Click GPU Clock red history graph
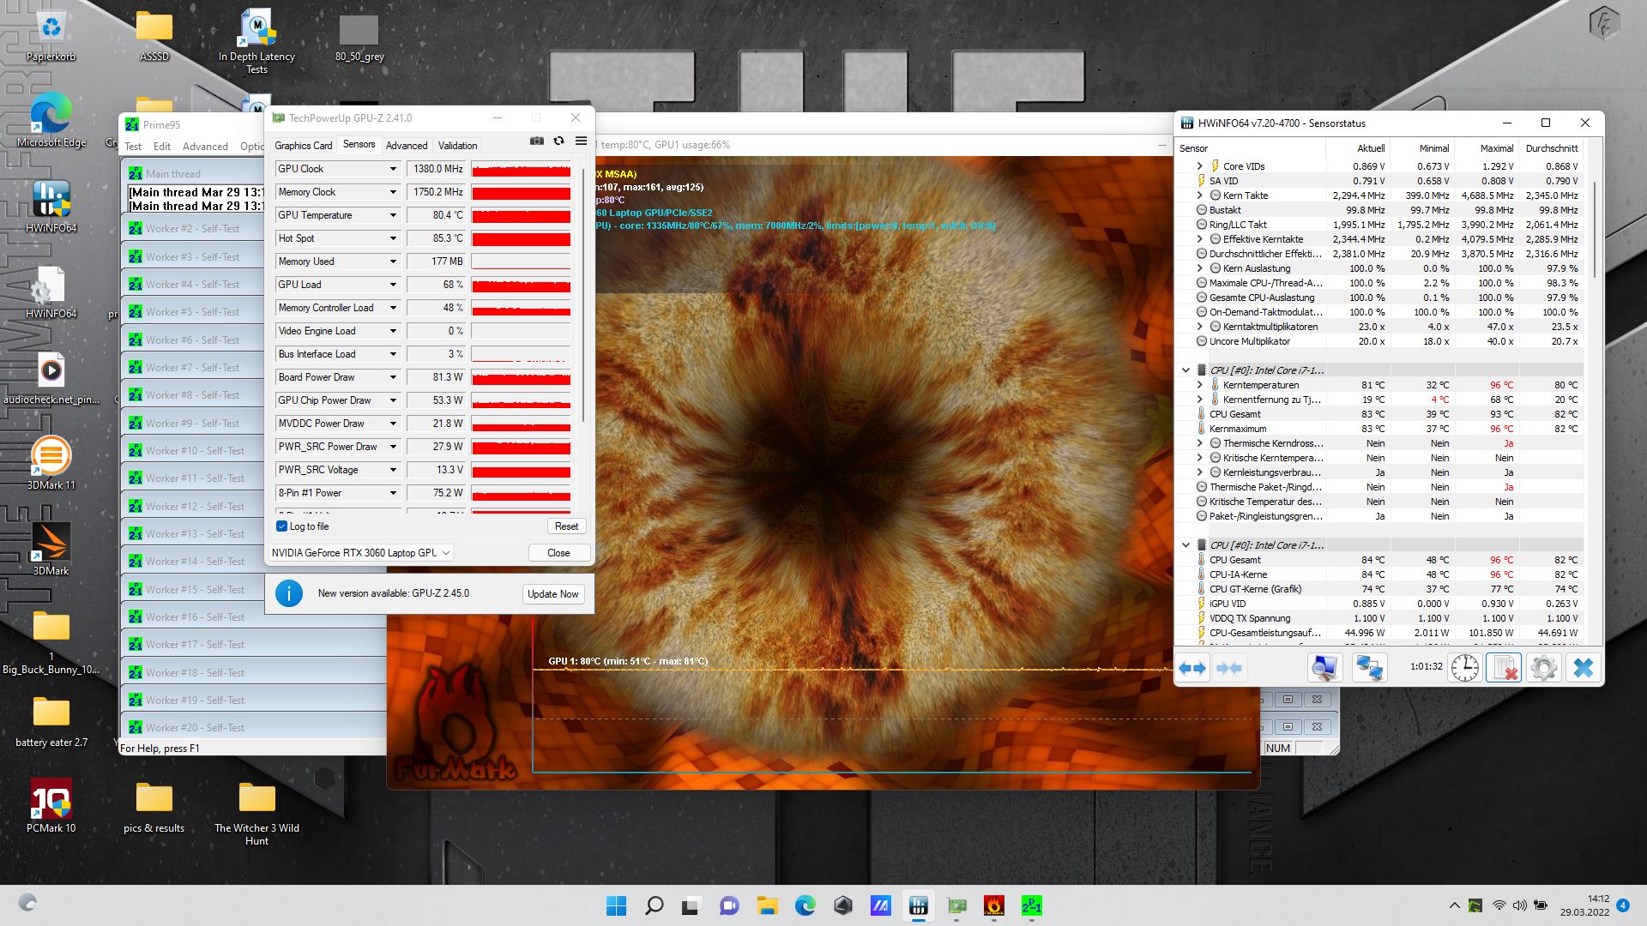 [521, 169]
